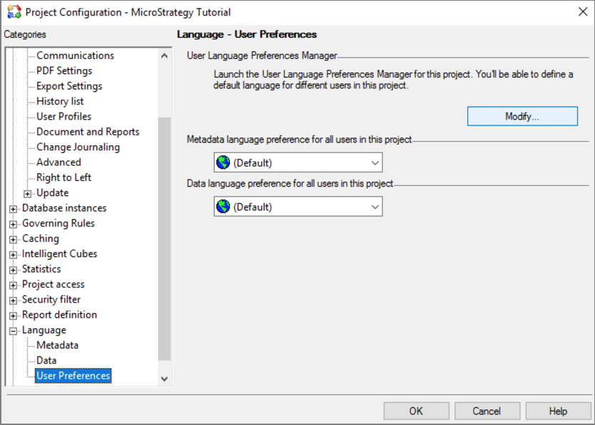Click the Modify... button
Viewport: 595px width, 425px height.
pos(522,116)
